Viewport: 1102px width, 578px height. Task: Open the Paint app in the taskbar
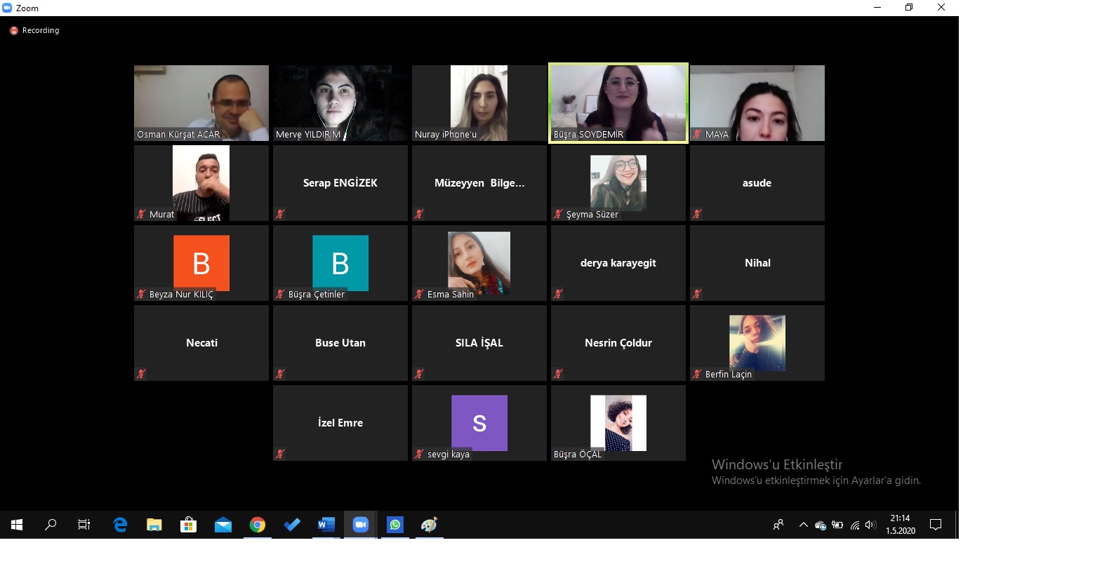429,525
